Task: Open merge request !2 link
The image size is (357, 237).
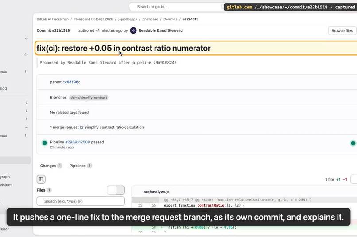Action: coord(81,128)
